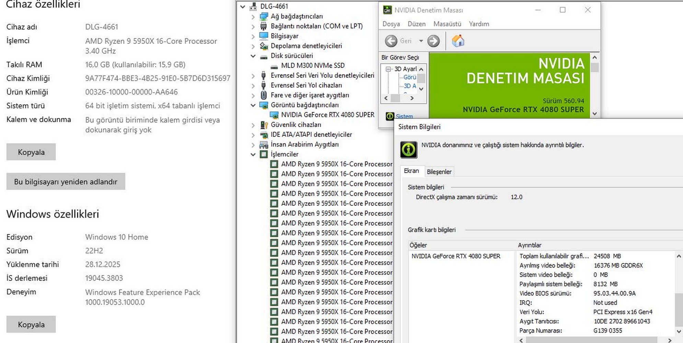Open the Masaüstü menu
The width and height of the screenshot is (683, 343).
pyautogui.click(x=447, y=24)
